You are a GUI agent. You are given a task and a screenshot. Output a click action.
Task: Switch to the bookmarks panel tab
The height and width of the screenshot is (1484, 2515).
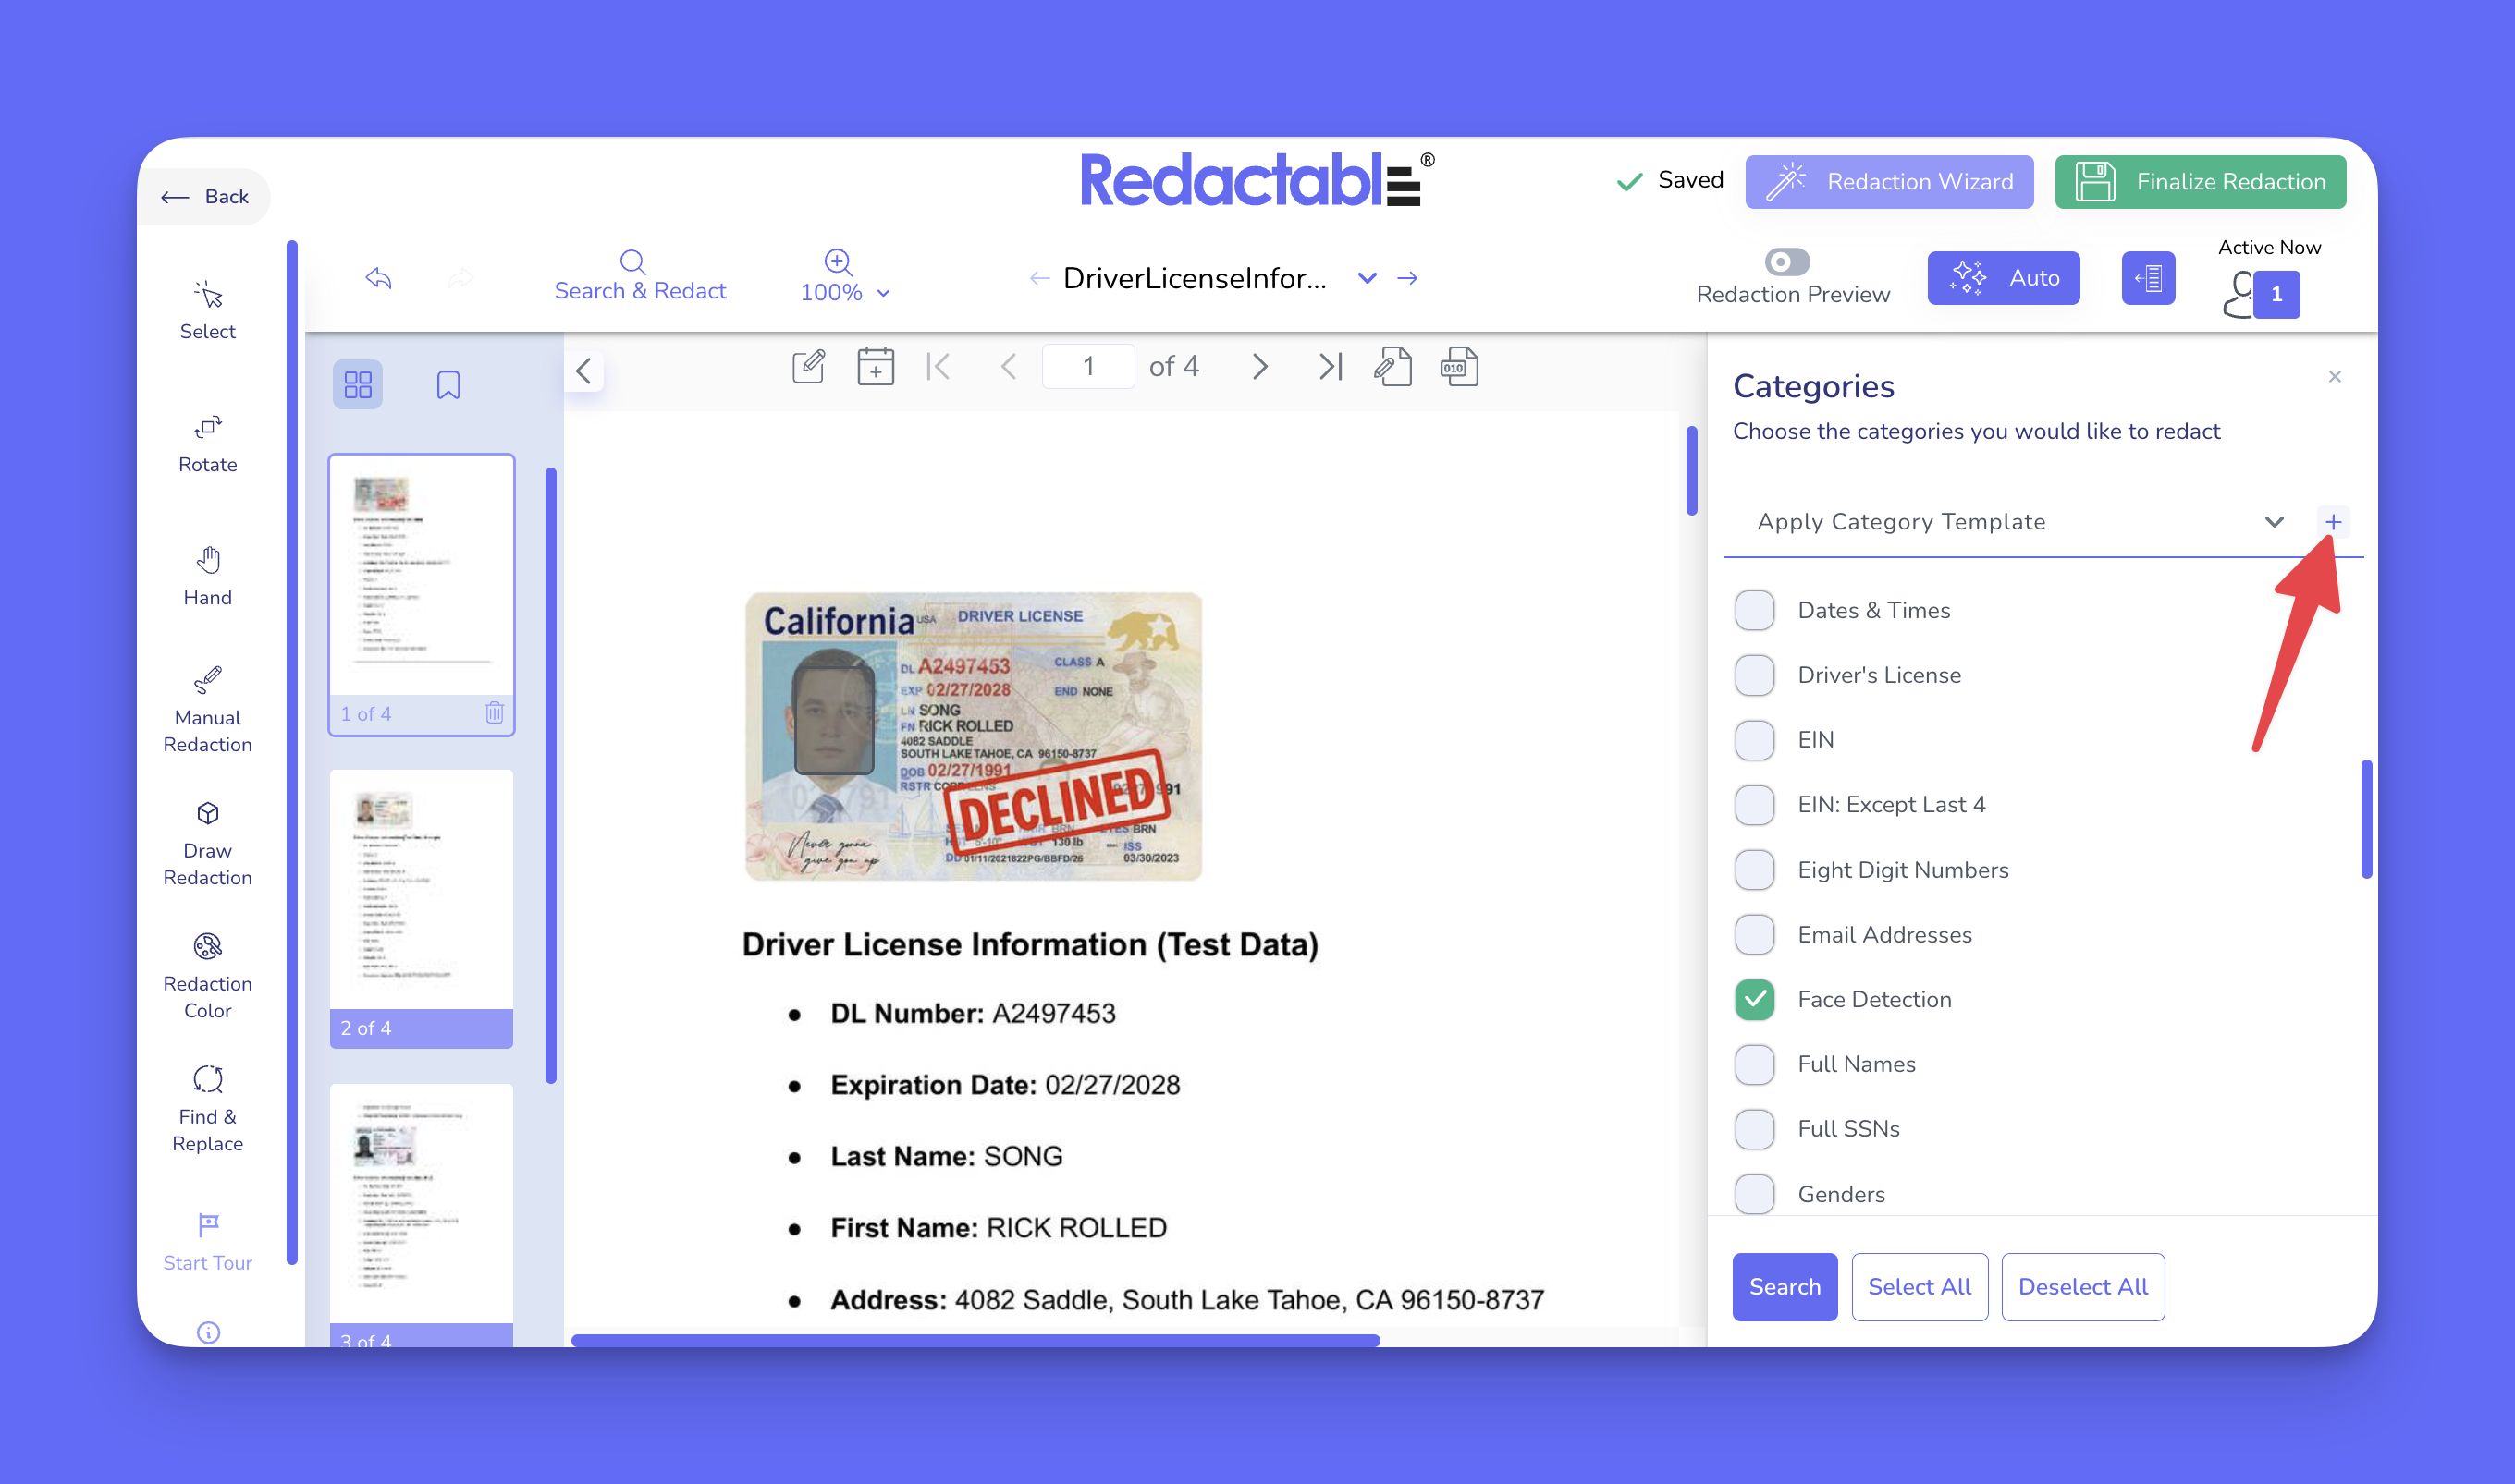448,385
